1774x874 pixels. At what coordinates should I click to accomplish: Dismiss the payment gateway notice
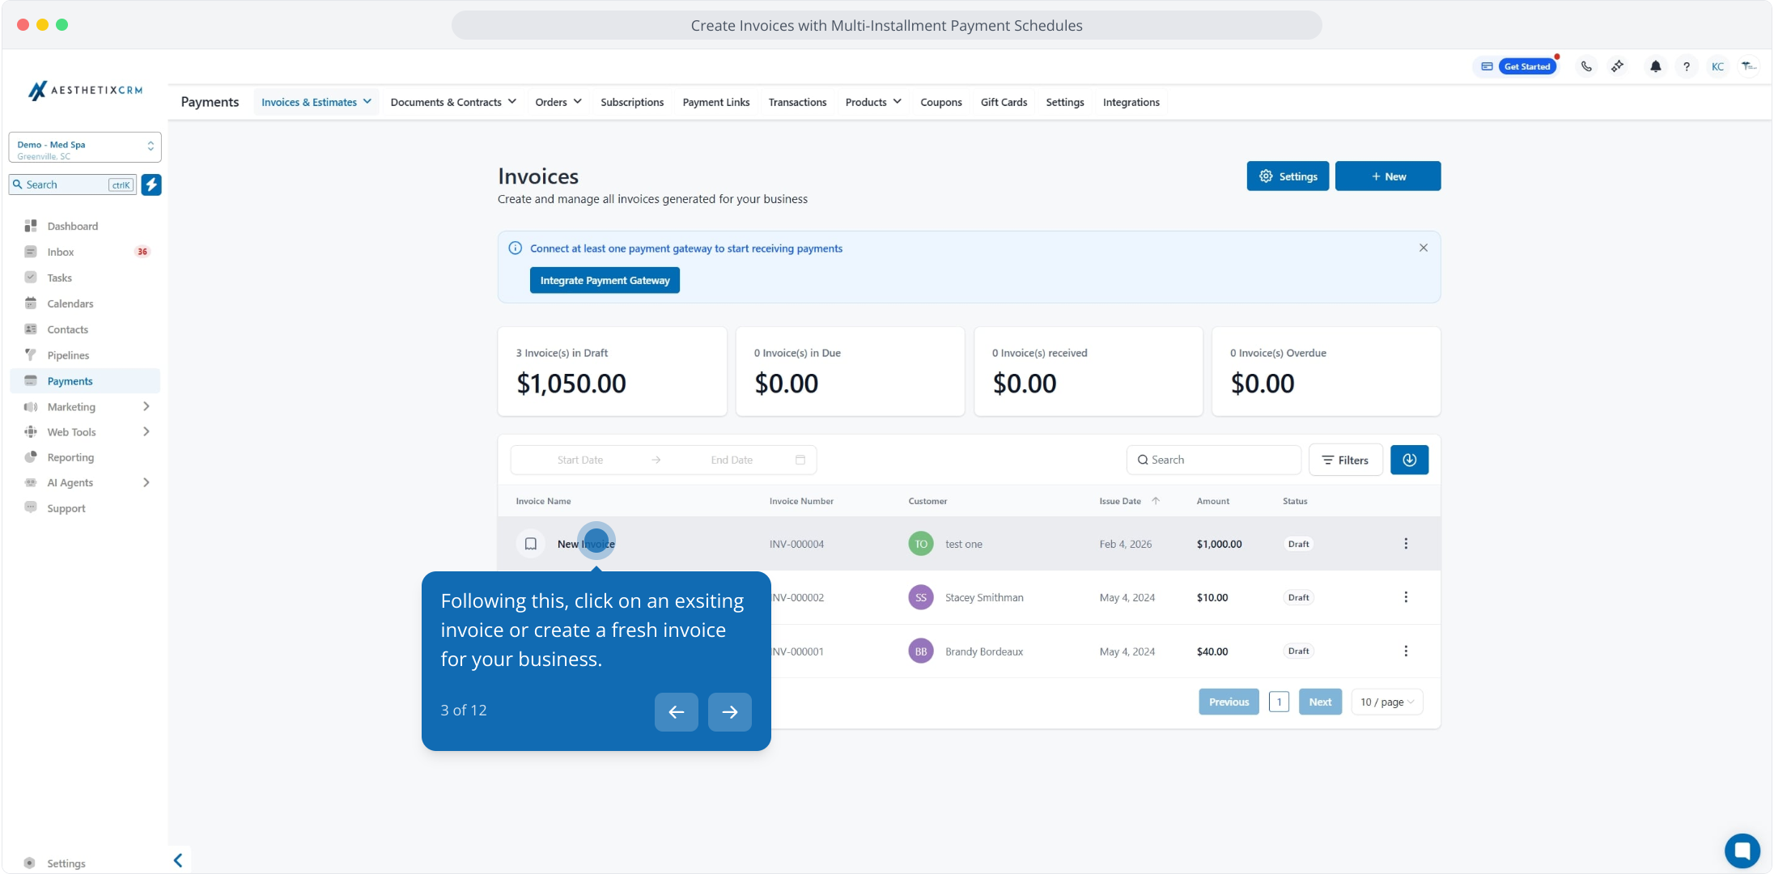coord(1424,248)
